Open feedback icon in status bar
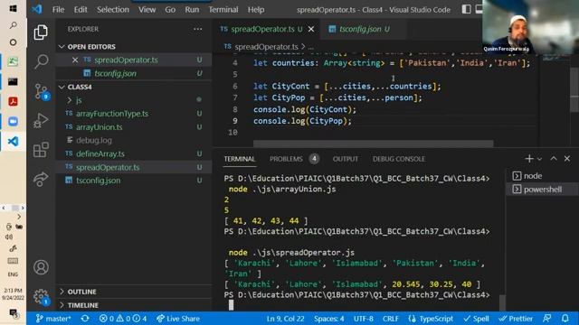579x325 pixels. coord(547,319)
